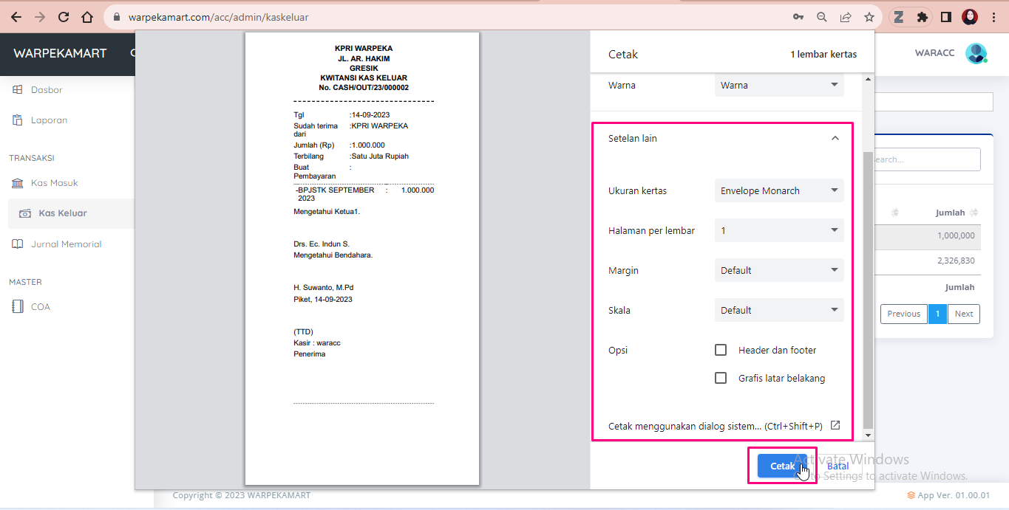Click the WARPEKAMART brand logo

60,53
